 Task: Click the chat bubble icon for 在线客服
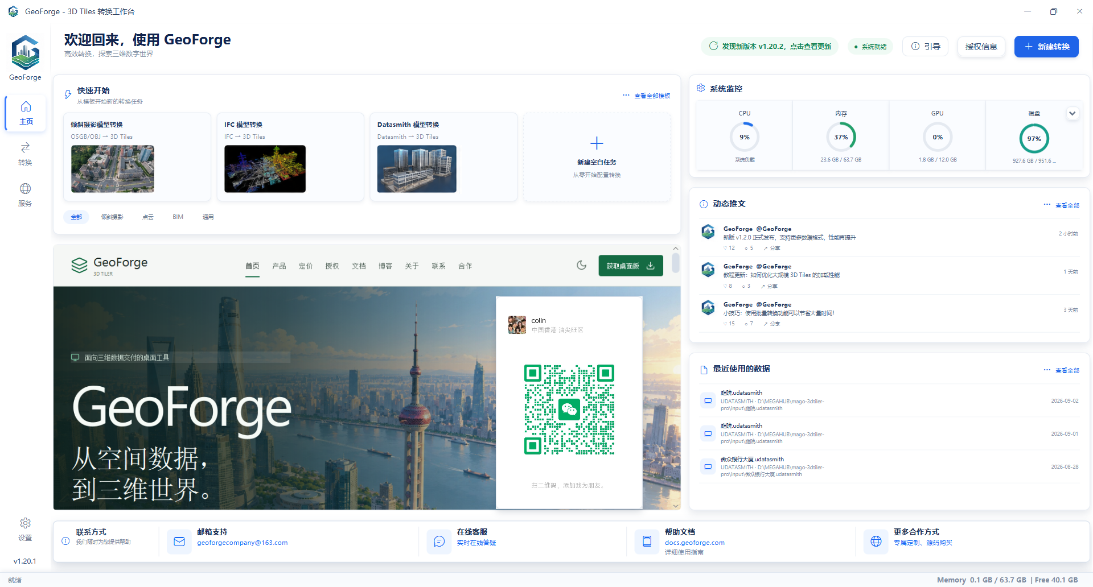click(x=439, y=541)
